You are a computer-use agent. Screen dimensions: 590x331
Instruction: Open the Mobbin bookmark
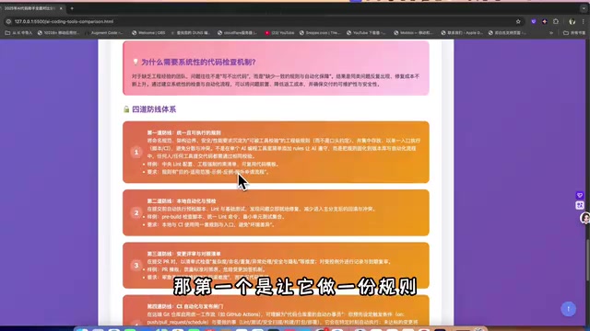coord(413,33)
